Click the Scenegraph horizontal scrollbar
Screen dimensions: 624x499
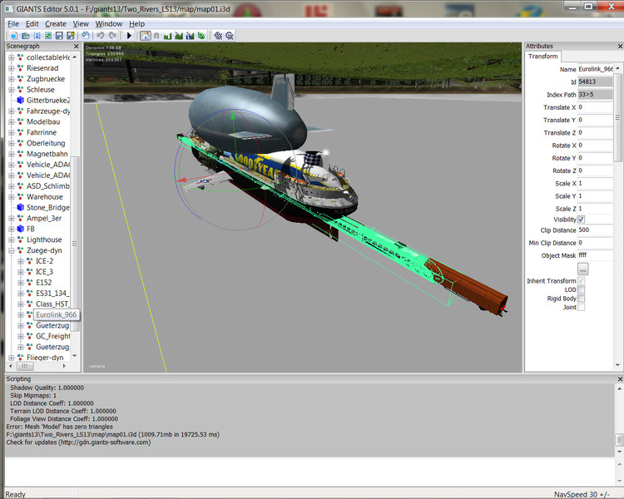(x=37, y=366)
